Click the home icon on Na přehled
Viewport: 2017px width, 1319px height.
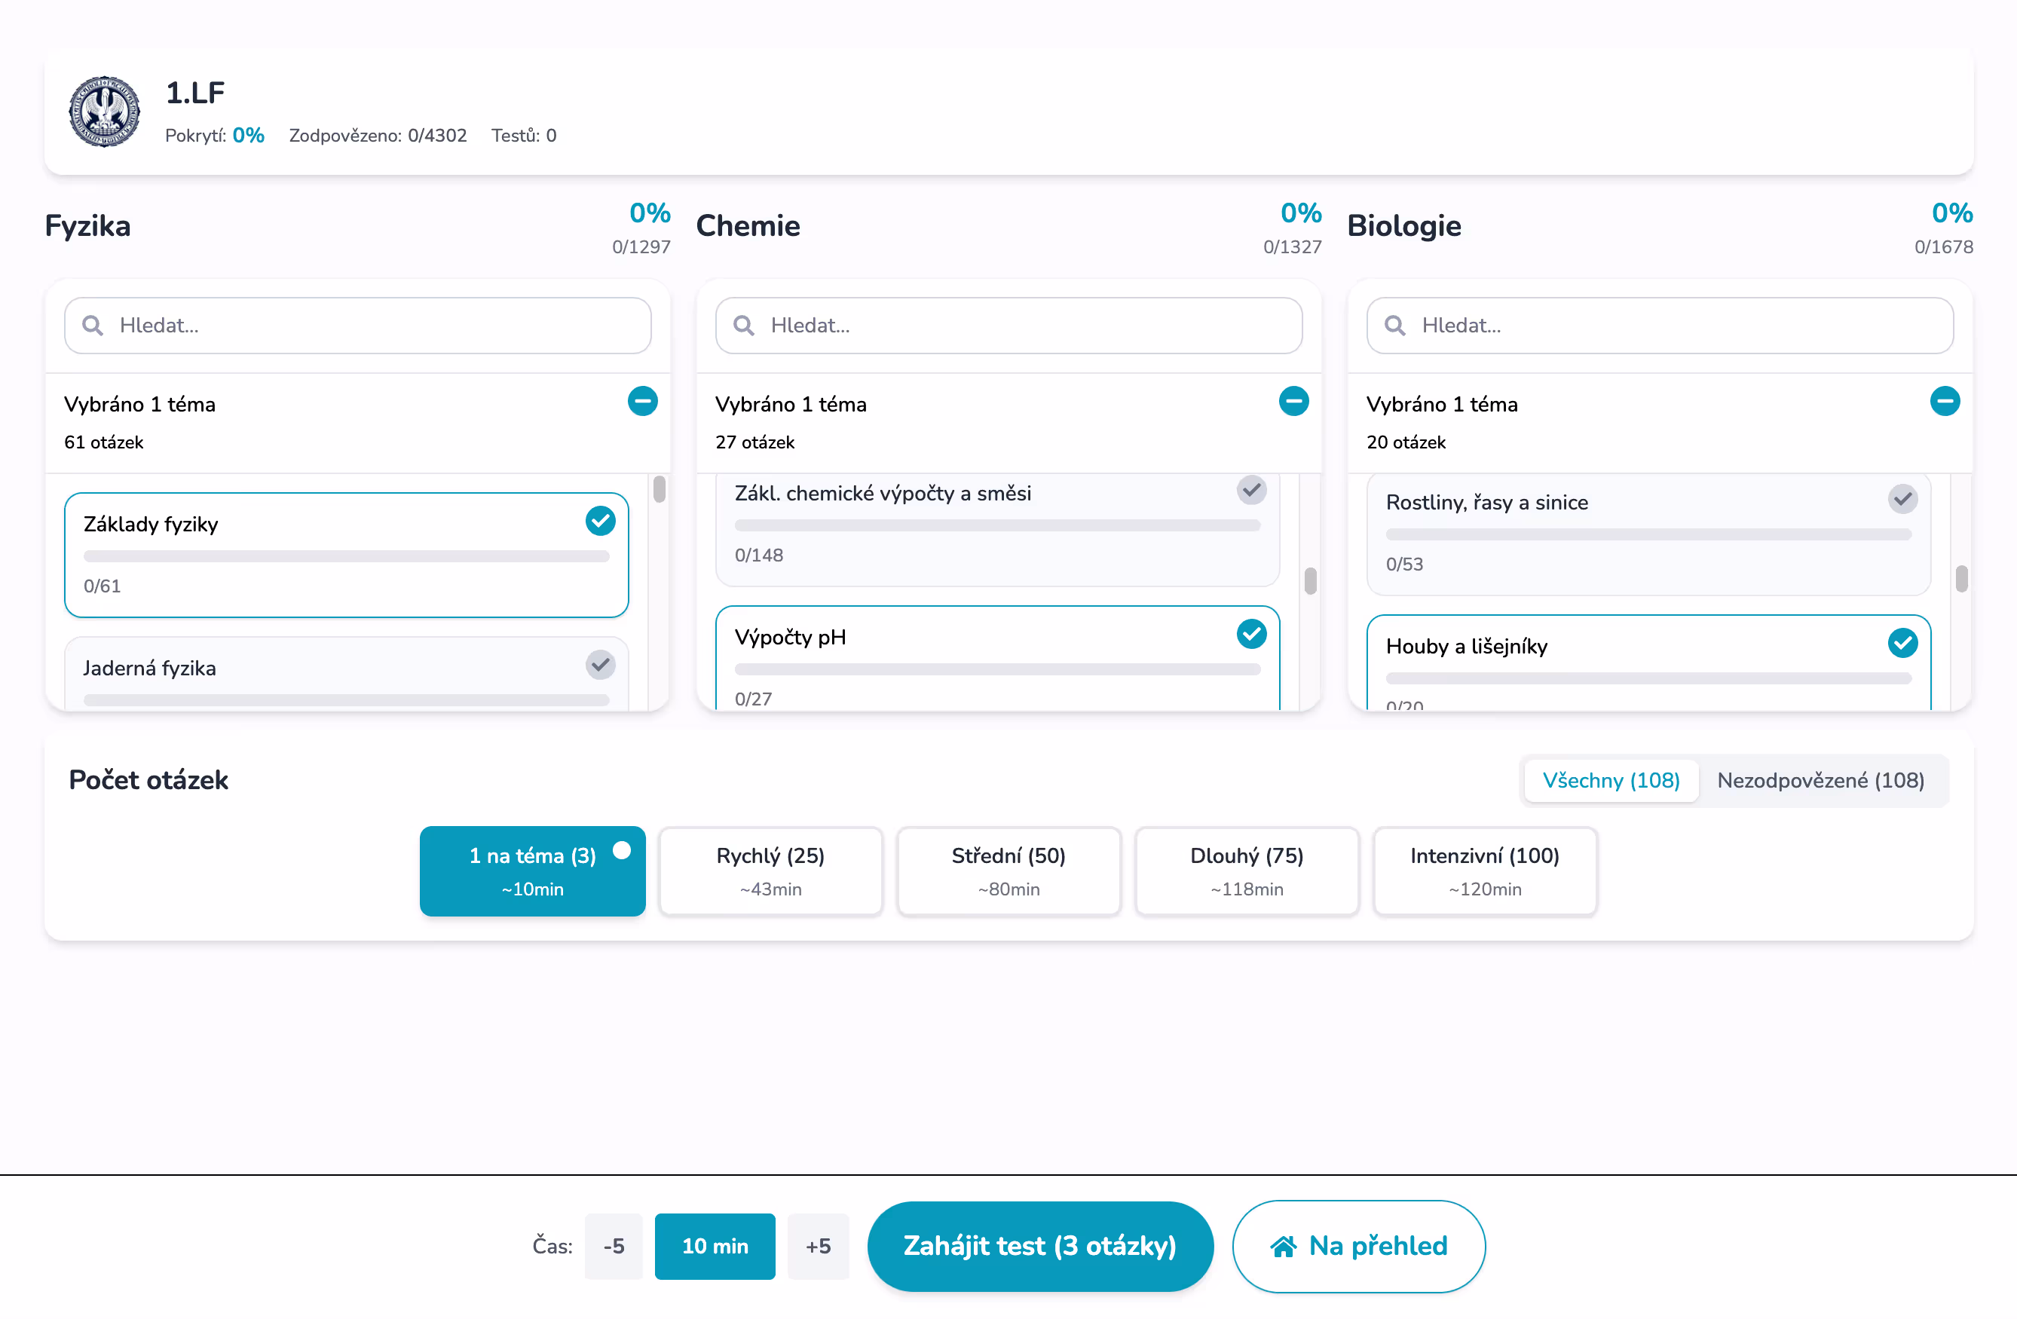coord(1283,1246)
